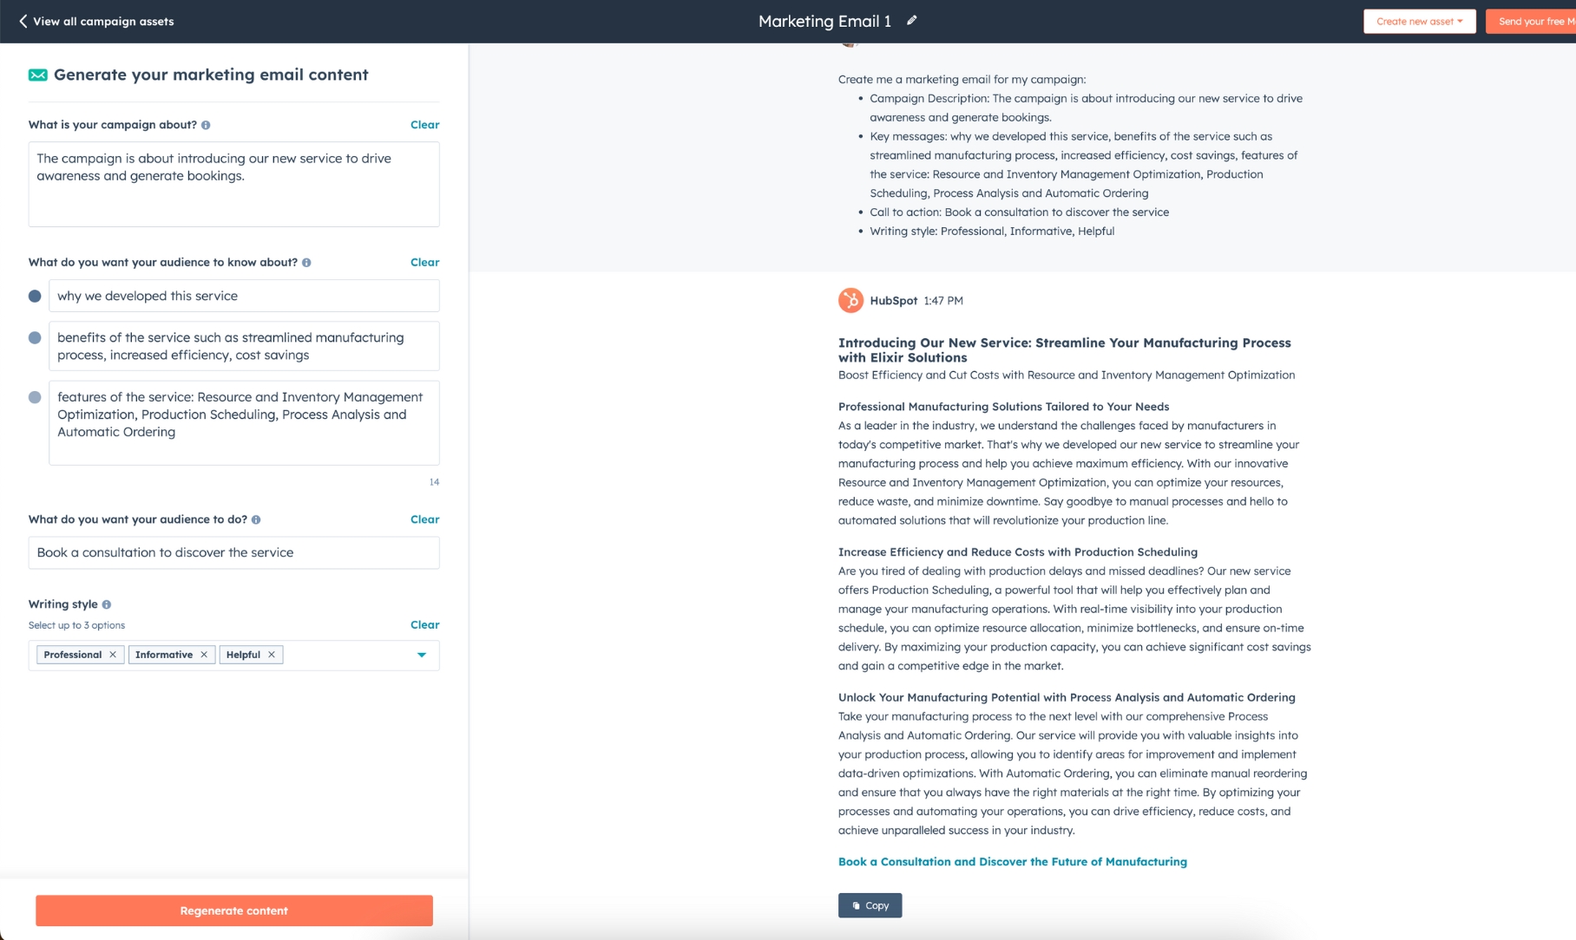Remove the Professional writing style tag
Screen dimensions: 1576x940
click(x=113, y=655)
